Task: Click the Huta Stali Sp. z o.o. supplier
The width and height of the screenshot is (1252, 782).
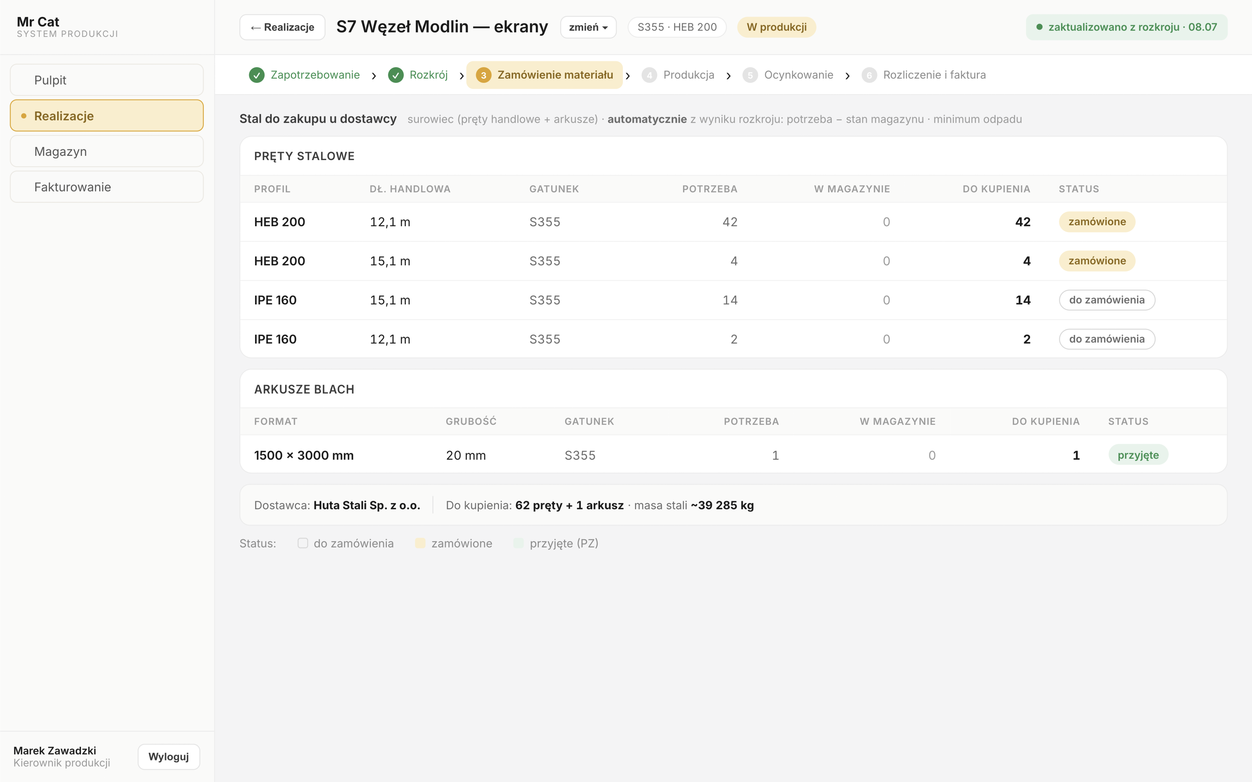Action: (x=366, y=505)
